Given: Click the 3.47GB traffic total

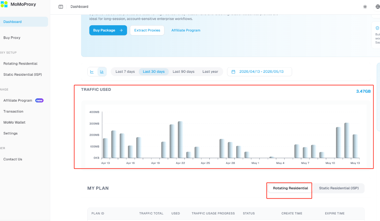Looking at the screenshot, I should pos(363,91).
